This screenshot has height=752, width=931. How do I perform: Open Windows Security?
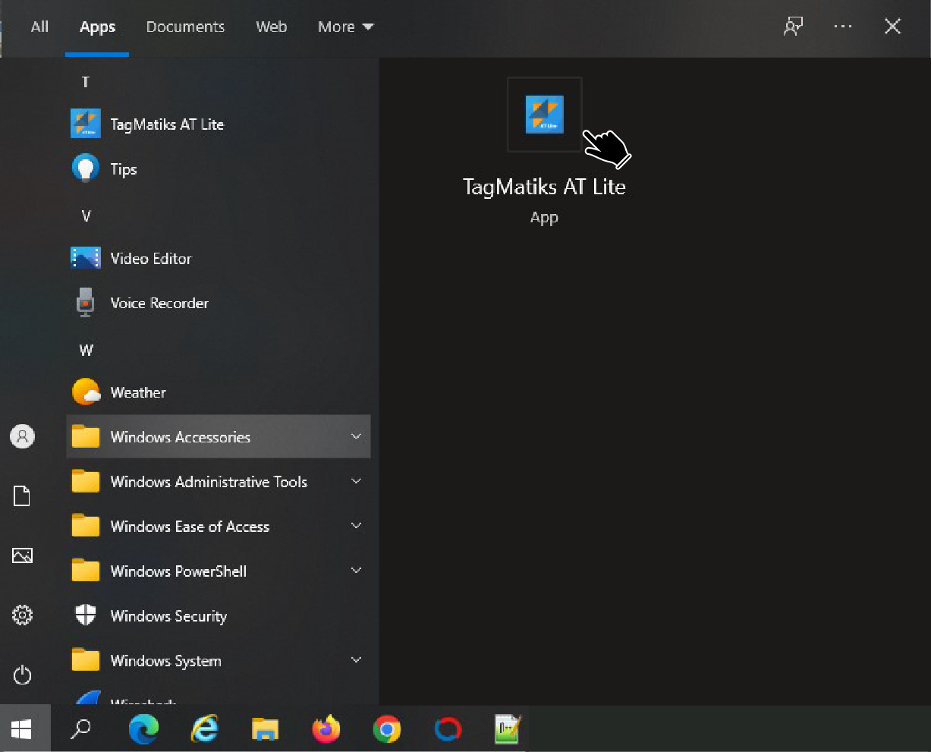(x=168, y=616)
